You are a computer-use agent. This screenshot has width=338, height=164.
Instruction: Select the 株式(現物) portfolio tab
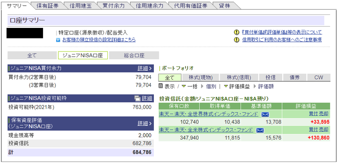click(201, 77)
